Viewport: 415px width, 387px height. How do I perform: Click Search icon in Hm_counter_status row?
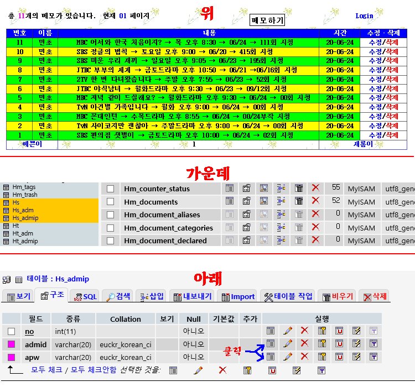coord(263,189)
